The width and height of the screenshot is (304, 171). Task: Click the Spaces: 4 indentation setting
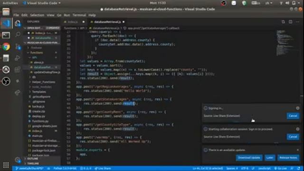click(x=232, y=169)
